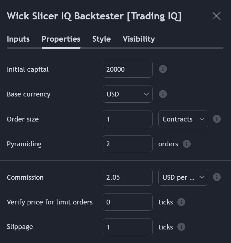Open the Base currency info tooltip
The width and height of the screenshot is (231, 243).
(x=163, y=94)
